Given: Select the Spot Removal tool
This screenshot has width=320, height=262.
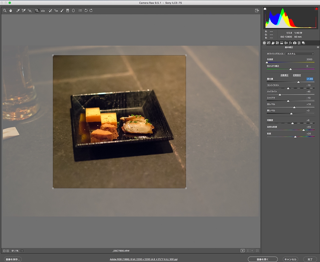Looking at the screenshot, I should [50, 10].
